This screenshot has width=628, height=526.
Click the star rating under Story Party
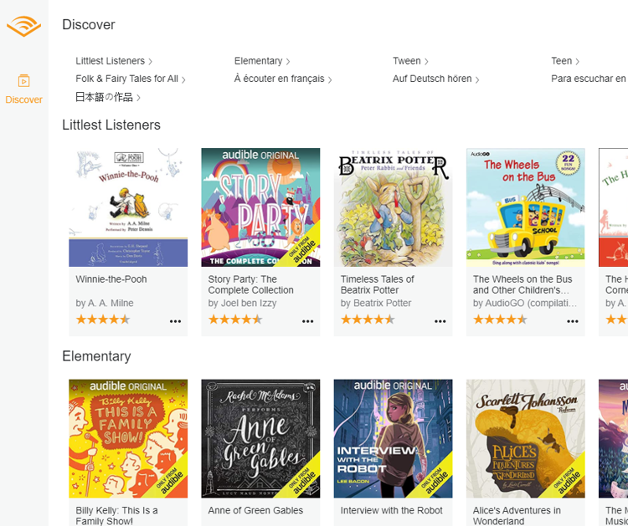(x=235, y=319)
